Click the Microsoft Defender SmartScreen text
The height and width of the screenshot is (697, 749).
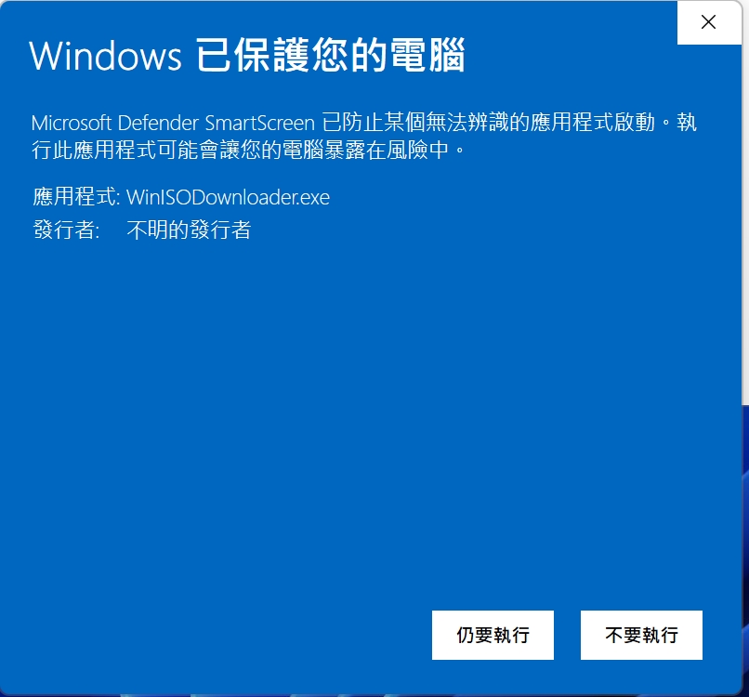tap(173, 124)
